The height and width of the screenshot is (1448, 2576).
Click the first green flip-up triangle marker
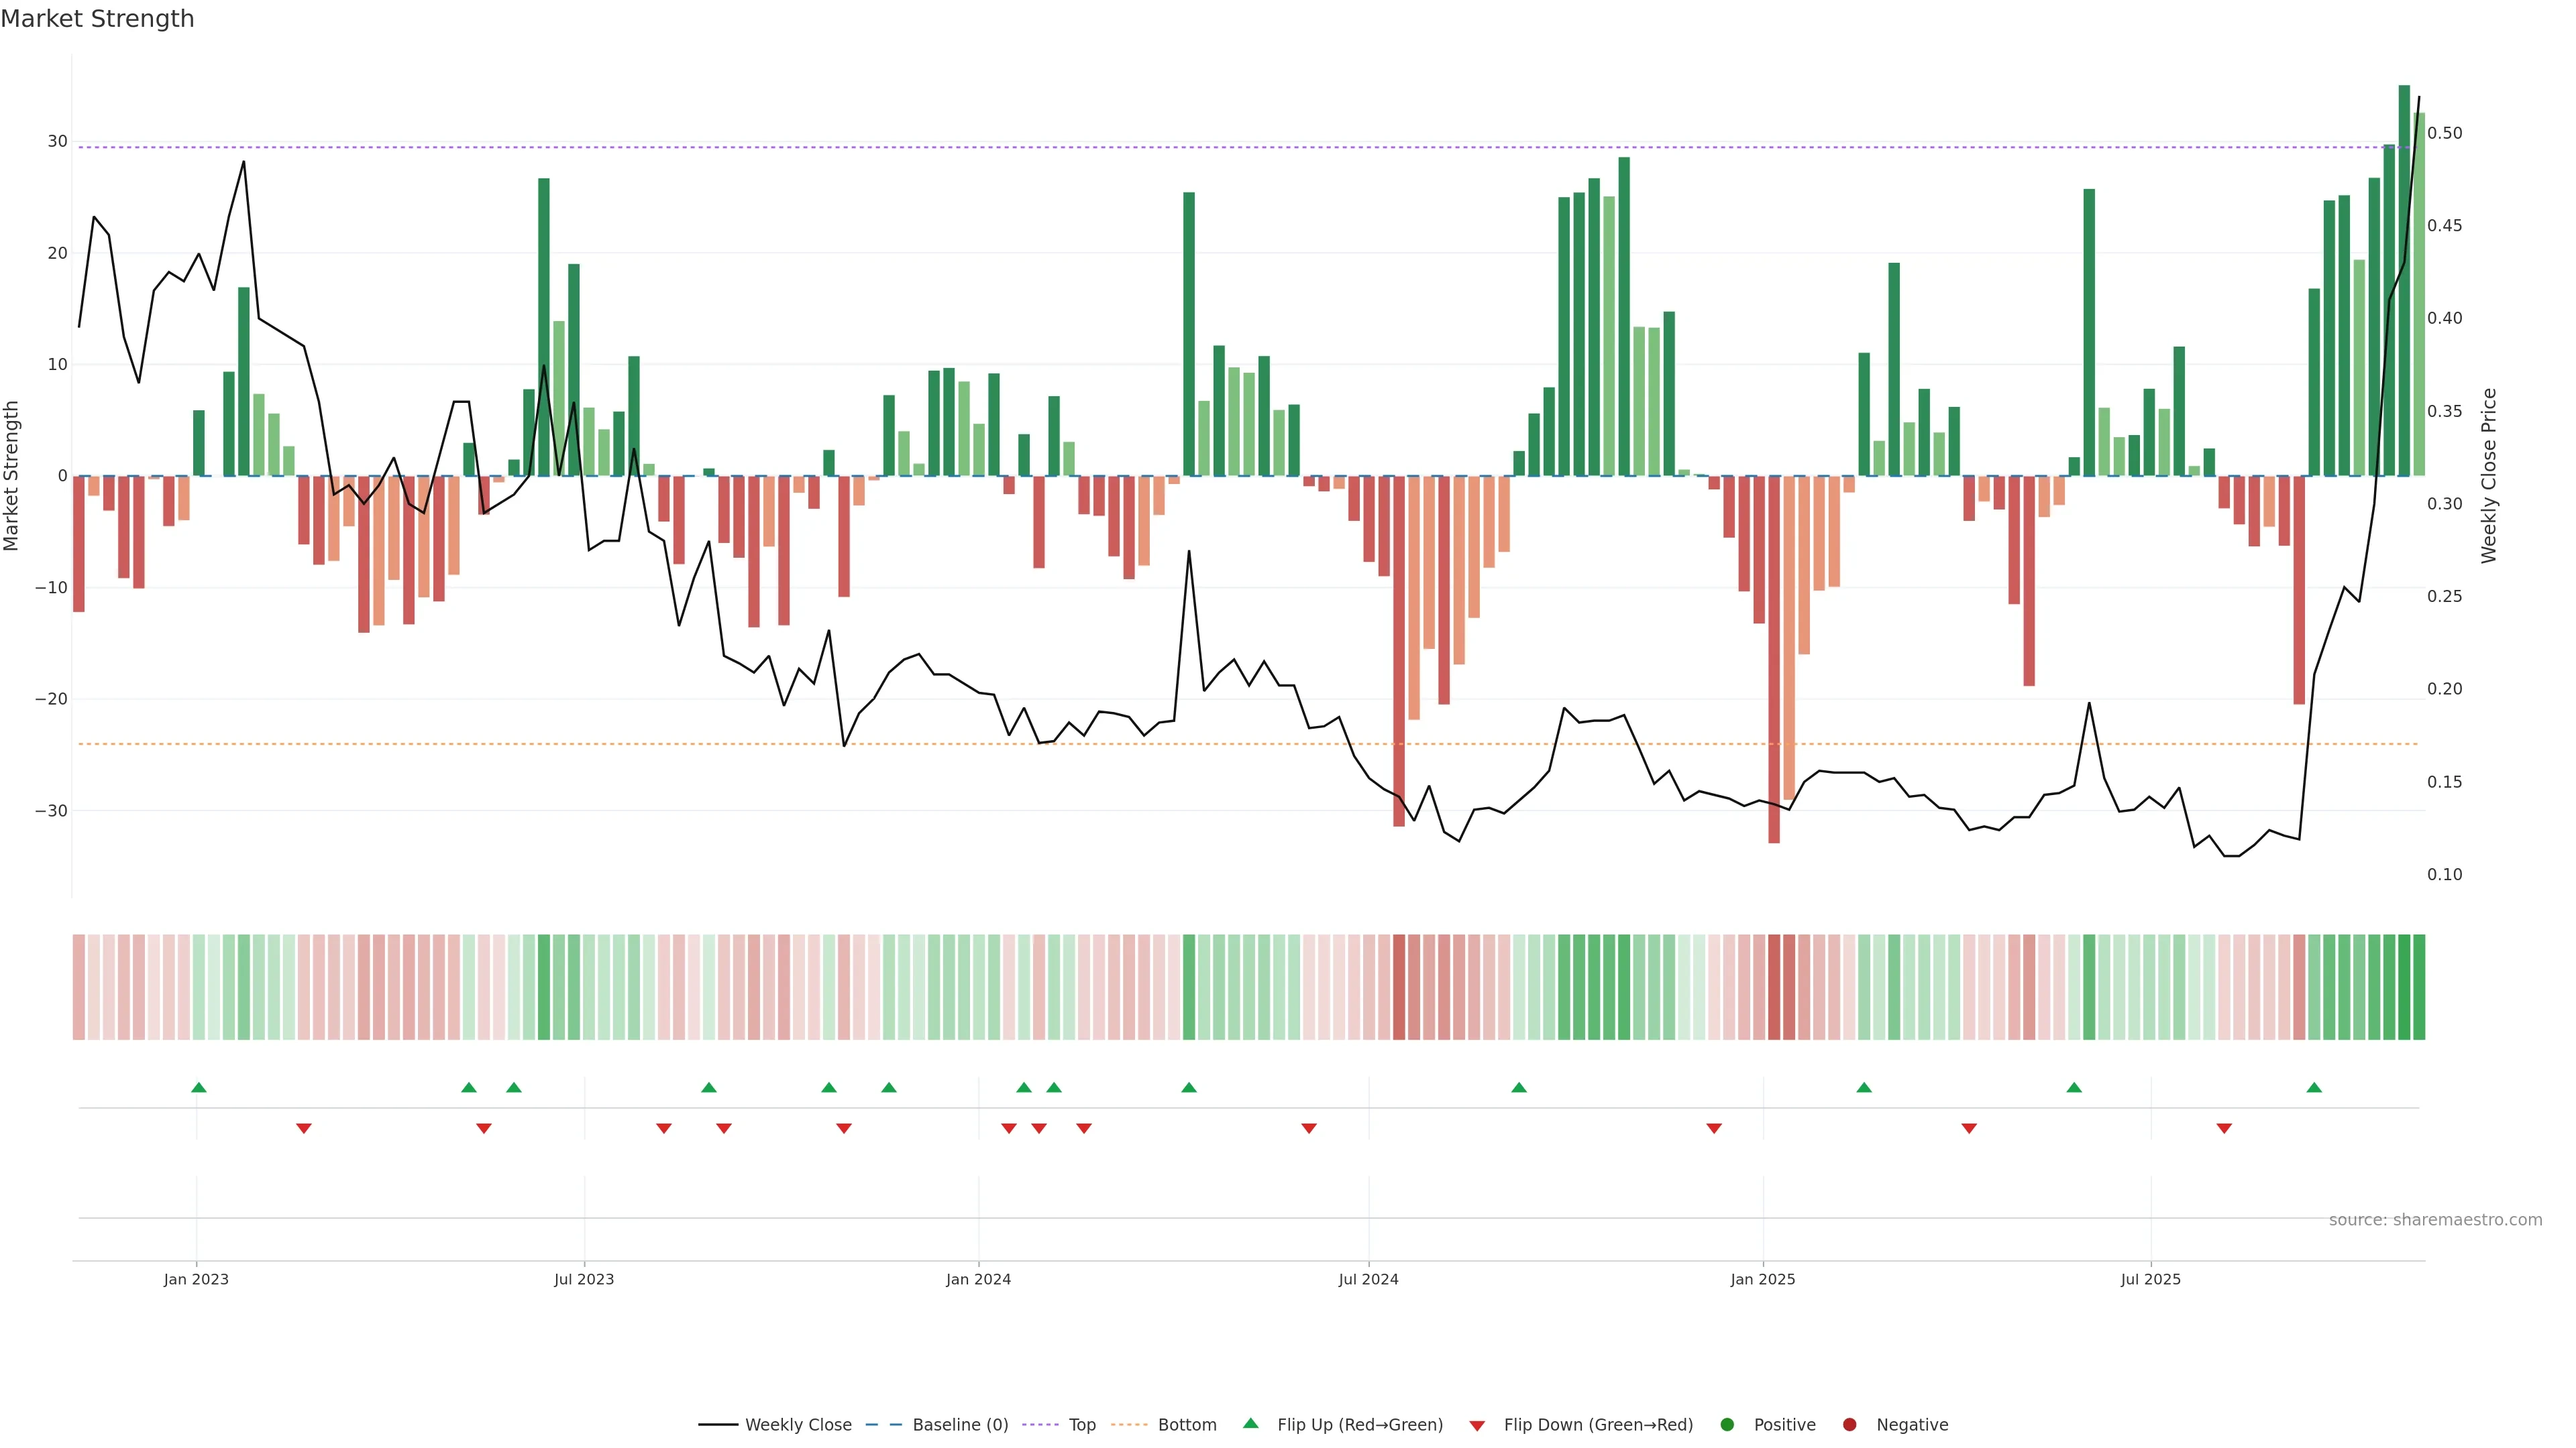click(x=198, y=1087)
